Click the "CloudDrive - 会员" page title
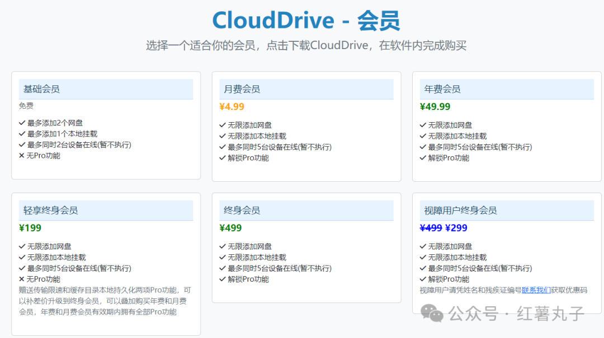 coord(306,20)
